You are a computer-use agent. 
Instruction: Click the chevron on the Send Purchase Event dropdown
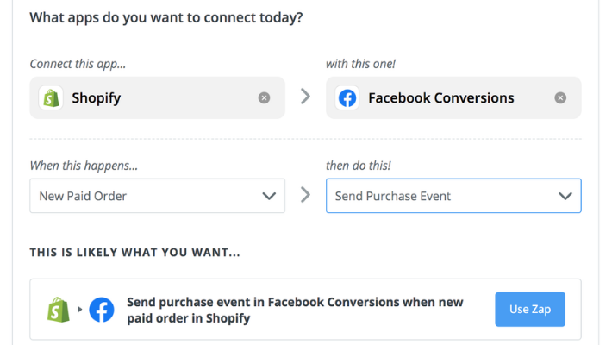pyautogui.click(x=565, y=196)
